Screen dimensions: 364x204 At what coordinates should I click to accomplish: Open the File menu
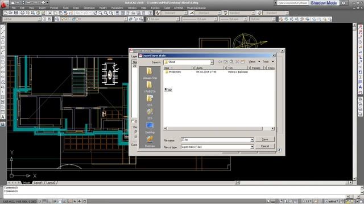point(14,8)
